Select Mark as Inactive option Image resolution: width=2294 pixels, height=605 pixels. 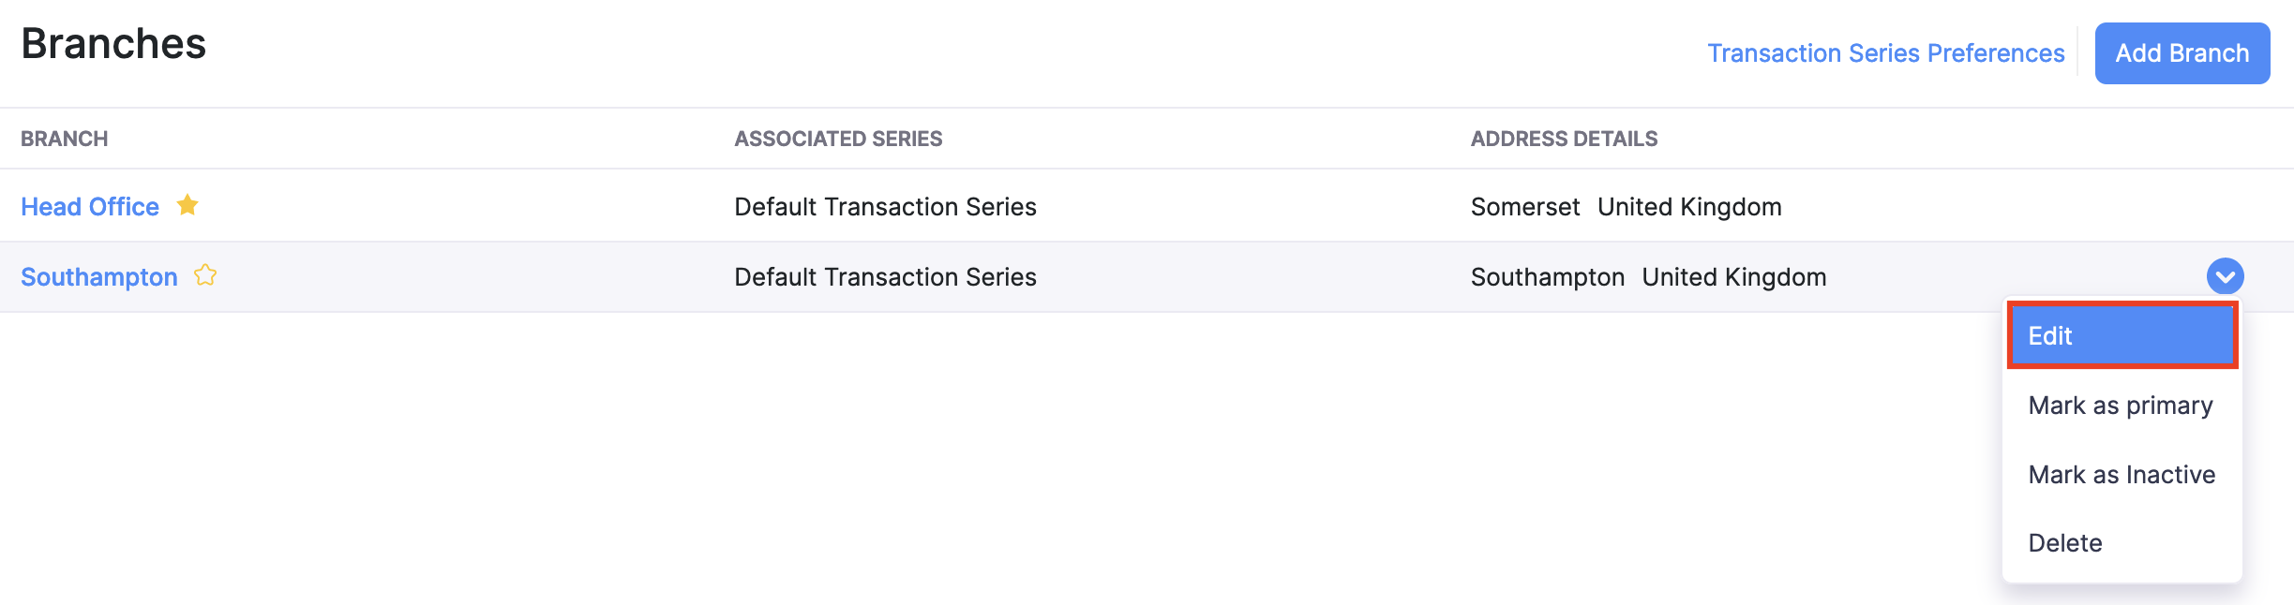(2121, 475)
